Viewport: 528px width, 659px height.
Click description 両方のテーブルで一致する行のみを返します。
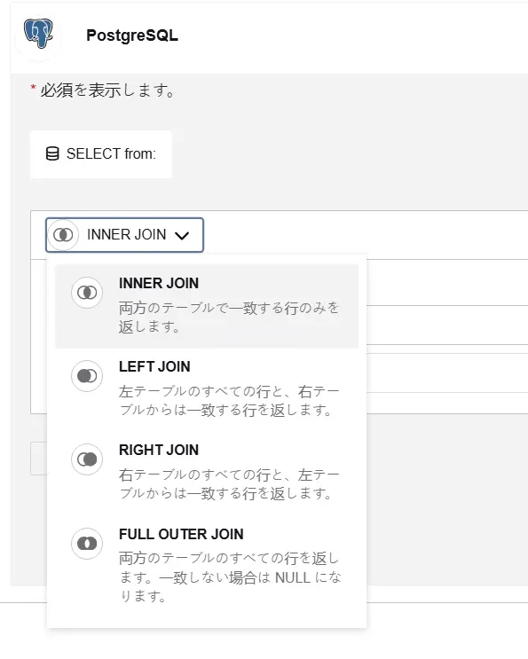click(x=229, y=317)
